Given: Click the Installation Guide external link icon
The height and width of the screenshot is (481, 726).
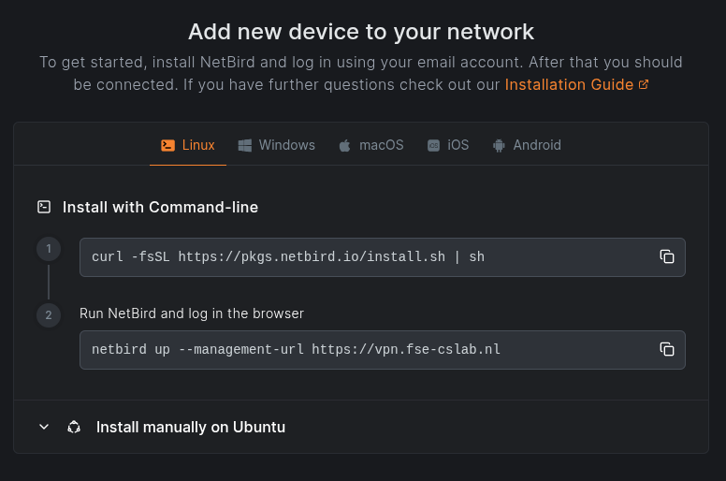Looking at the screenshot, I should [x=644, y=85].
